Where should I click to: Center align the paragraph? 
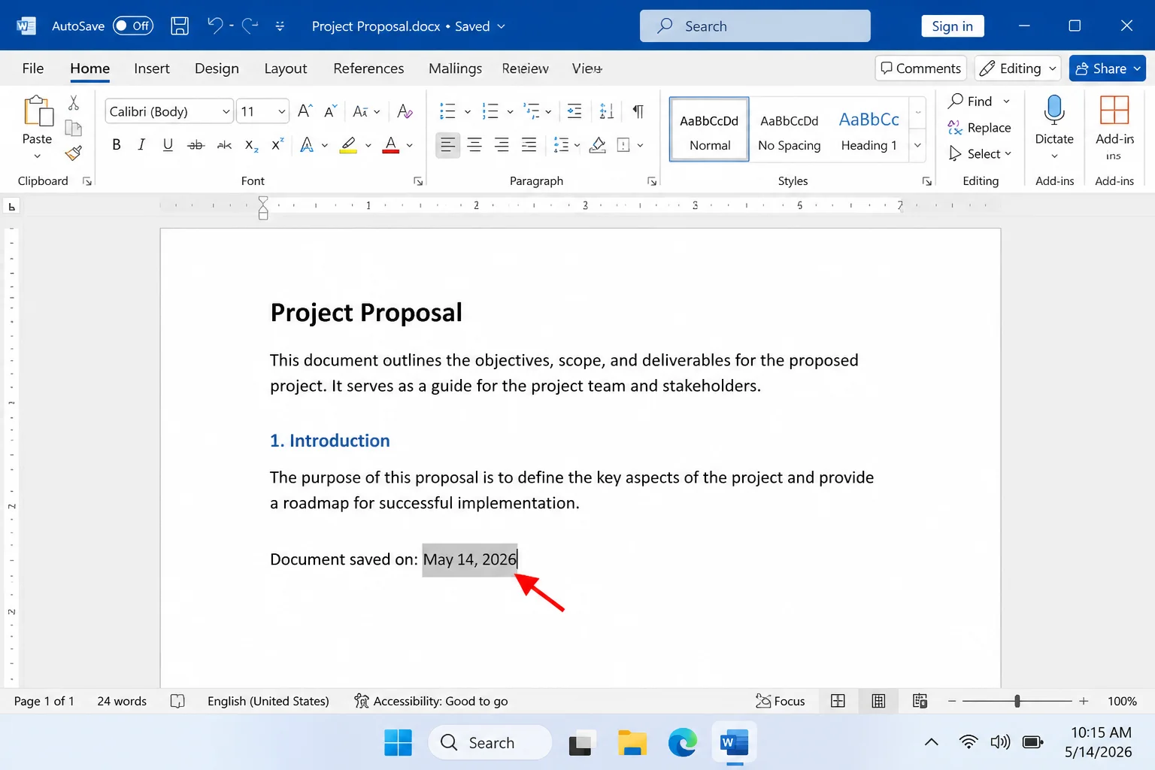coord(474,144)
